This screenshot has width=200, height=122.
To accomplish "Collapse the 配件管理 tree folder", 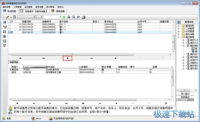I will coord(179,37).
